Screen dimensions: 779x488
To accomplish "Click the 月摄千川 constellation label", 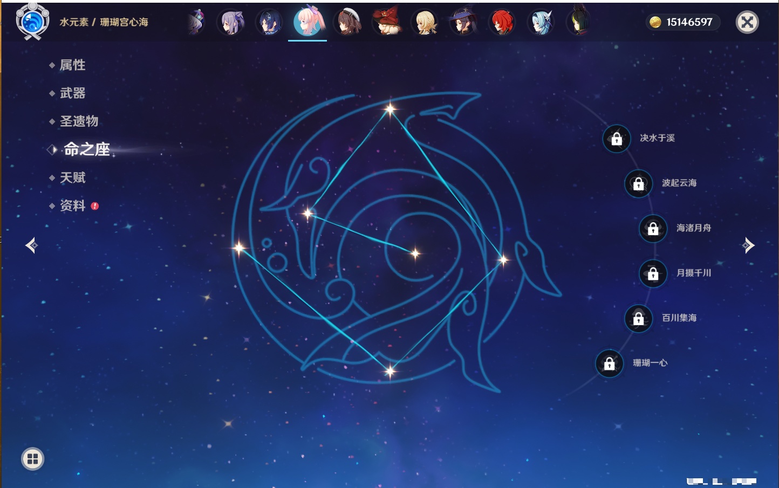I will pos(694,273).
